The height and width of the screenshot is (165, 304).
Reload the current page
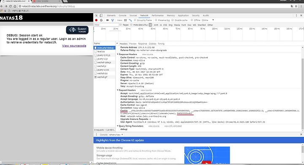tap(11, 6)
